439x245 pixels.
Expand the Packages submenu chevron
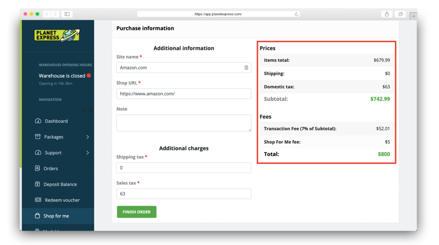click(87, 137)
